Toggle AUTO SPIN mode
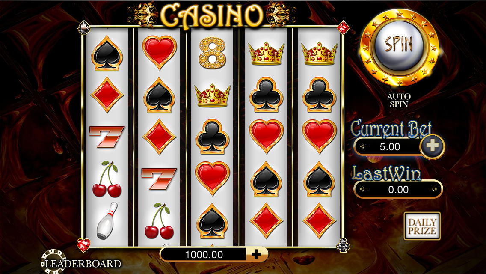Viewport: 486px width, 274px height. coord(399,100)
